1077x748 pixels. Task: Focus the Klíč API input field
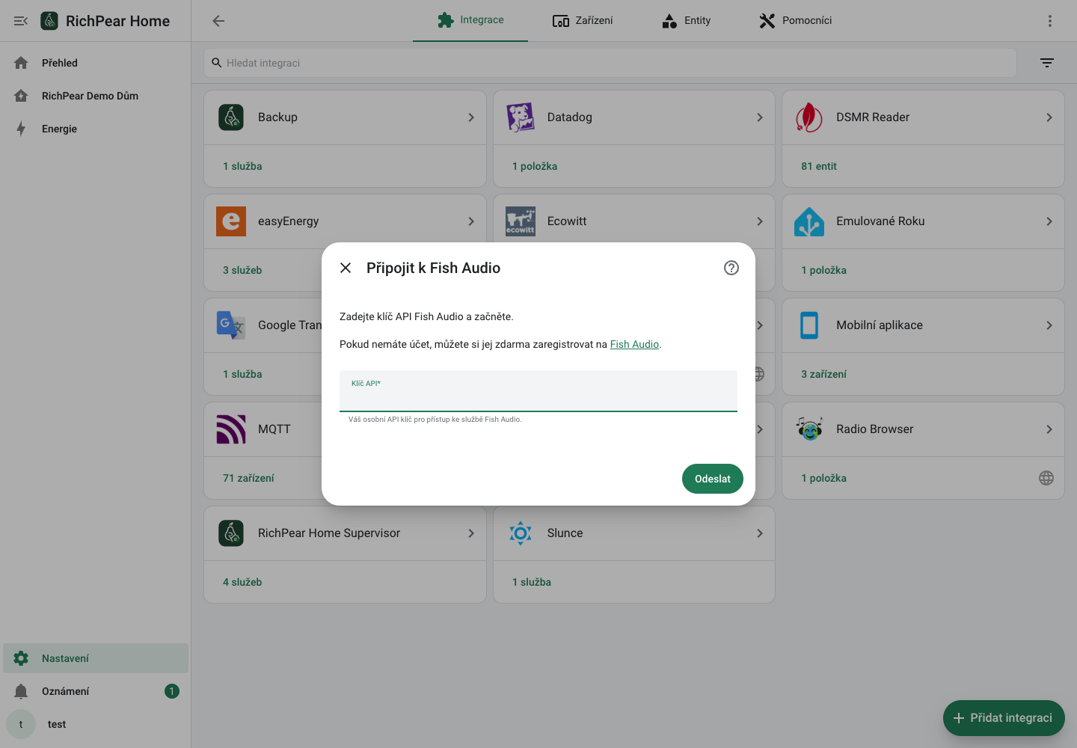tap(538, 390)
